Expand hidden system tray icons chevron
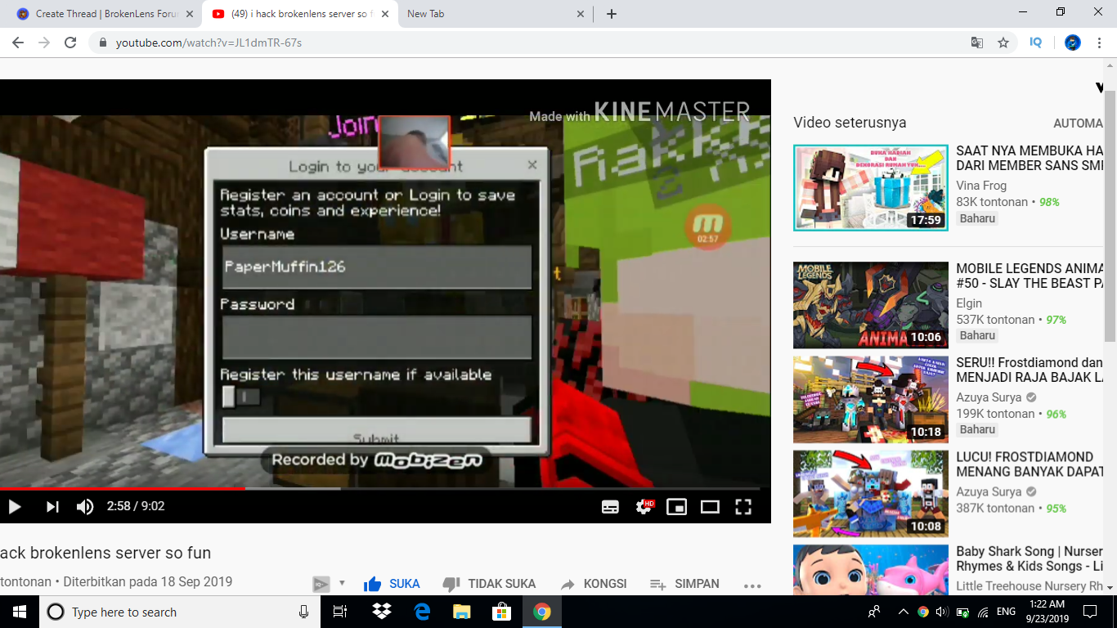 [903, 612]
